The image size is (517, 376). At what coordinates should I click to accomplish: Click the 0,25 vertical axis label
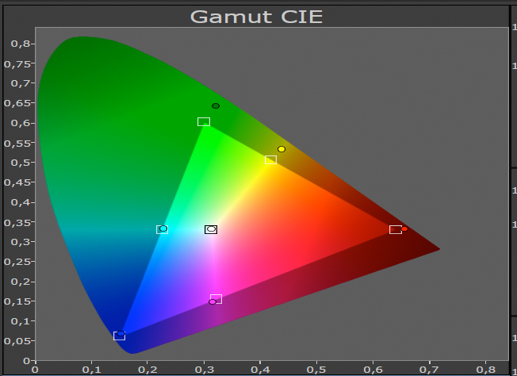pos(17,262)
